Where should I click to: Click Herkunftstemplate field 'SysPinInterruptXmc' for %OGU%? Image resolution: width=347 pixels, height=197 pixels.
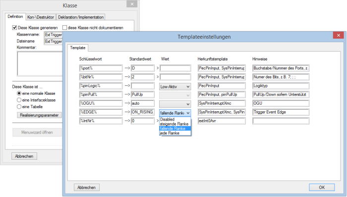pos(222,103)
